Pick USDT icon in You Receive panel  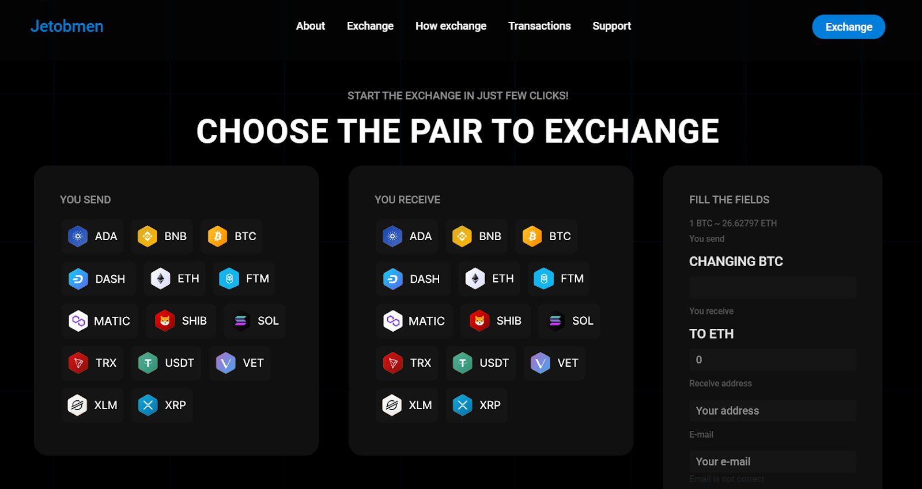tap(462, 363)
